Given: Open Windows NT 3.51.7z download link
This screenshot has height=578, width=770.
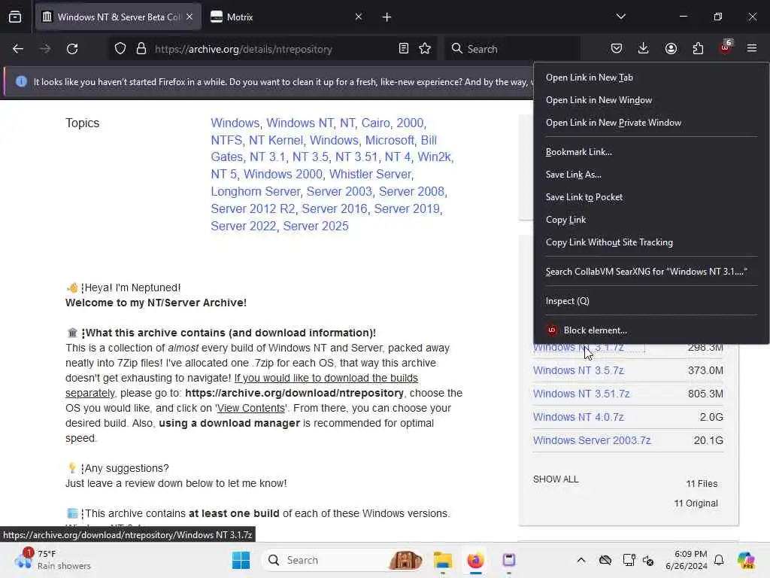Looking at the screenshot, I should pos(581,394).
